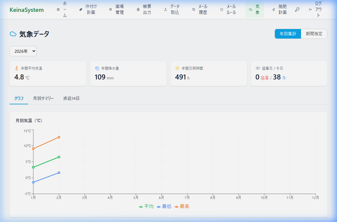
Task: Open 圃場管理 via map pin icon
Action: coord(116,9)
